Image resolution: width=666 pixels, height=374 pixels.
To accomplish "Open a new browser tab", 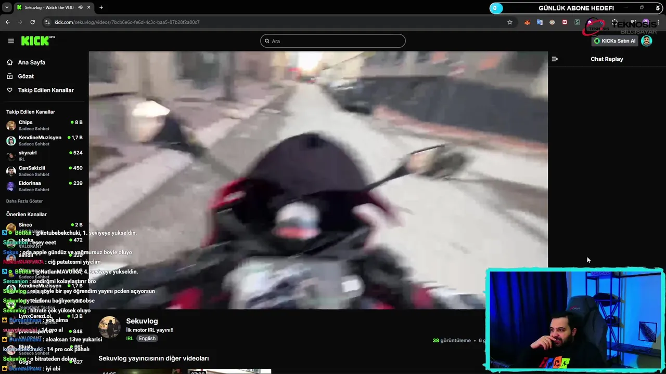I will click(x=101, y=7).
